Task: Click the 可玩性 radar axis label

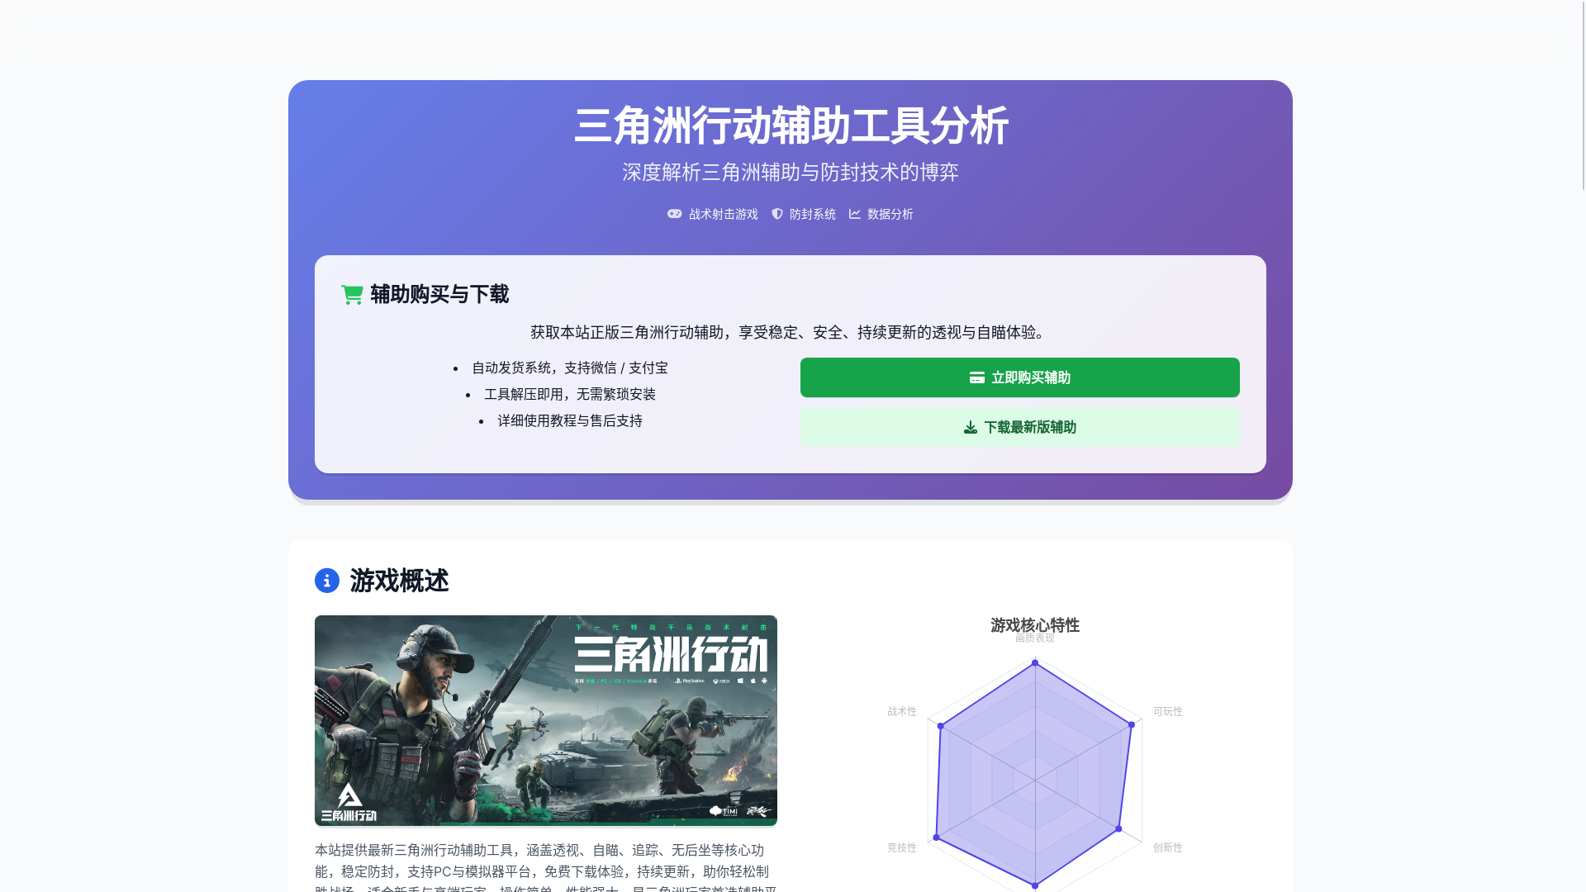Action: tap(1168, 711)
